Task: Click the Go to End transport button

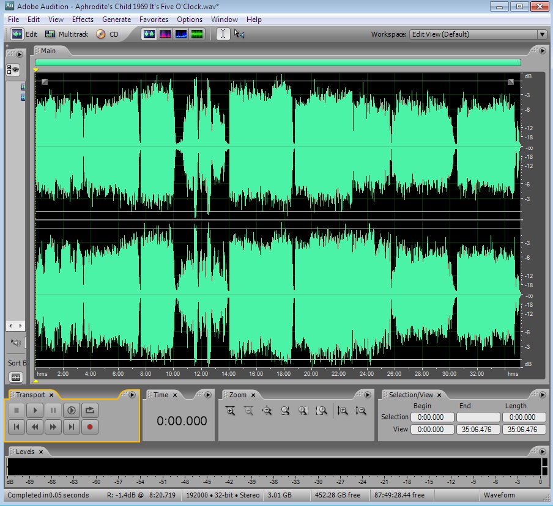Action: click(x=72, y=427)
